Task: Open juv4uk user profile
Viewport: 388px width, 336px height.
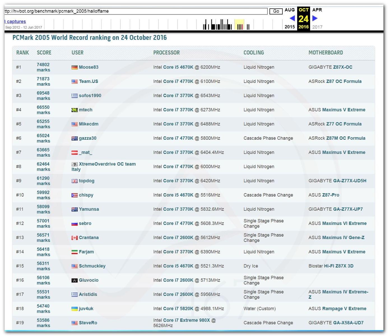Action: [86, 309]
